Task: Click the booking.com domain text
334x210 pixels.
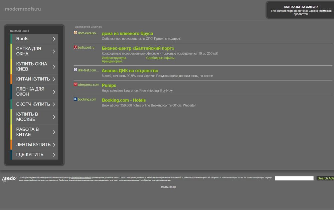Action: click(87, 100)
